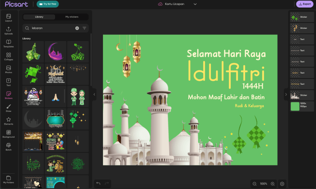Click the sticker library scrollbar

pyautogui.click(x=91, y=60)
